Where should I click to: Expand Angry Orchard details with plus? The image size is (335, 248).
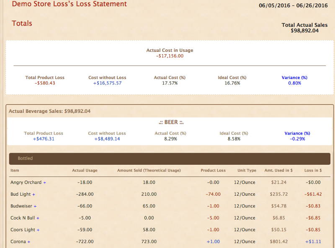[x=44, y=183]
